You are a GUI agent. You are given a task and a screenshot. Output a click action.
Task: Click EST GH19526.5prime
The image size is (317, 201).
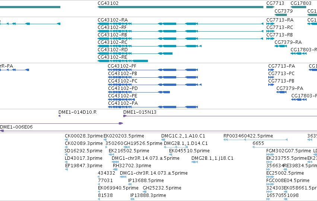click(x=143, y=143)
